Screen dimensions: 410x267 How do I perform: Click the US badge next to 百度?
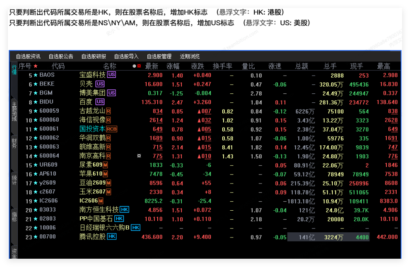tap(100, 102)
